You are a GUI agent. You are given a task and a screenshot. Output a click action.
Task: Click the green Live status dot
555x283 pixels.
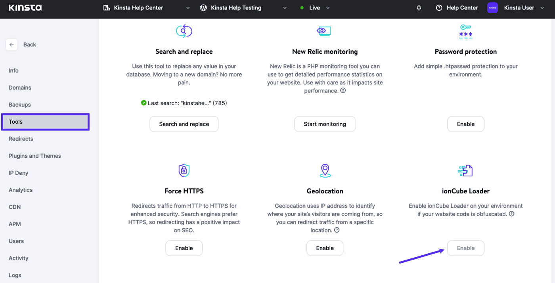(302, 8)
